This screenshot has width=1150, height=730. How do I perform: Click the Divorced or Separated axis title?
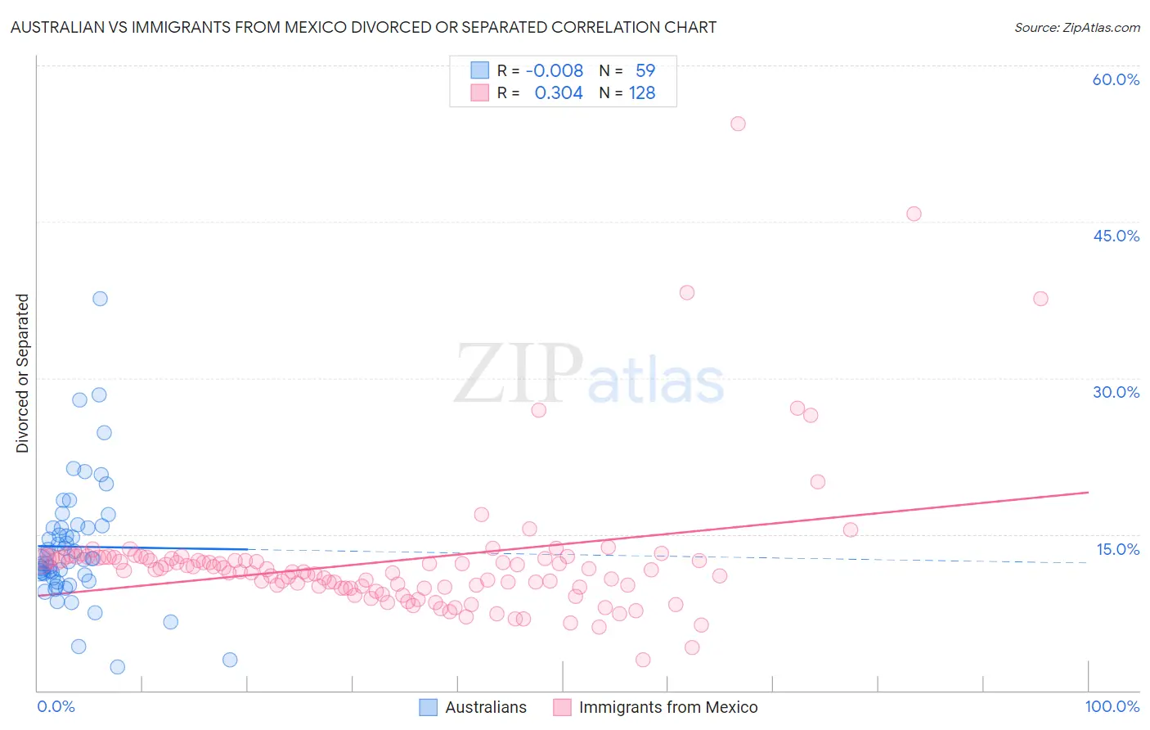coord(22,373)
